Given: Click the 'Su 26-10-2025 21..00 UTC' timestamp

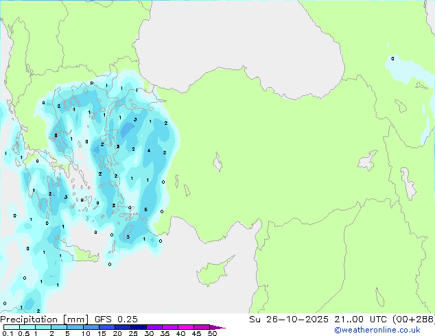Looking at the screenshot, I should point(318,320).
